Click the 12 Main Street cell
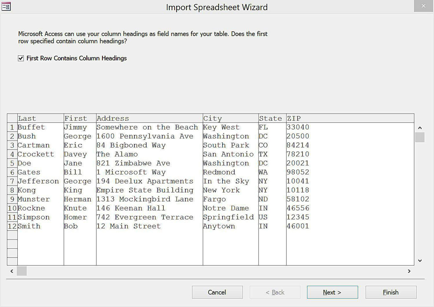 150,226
